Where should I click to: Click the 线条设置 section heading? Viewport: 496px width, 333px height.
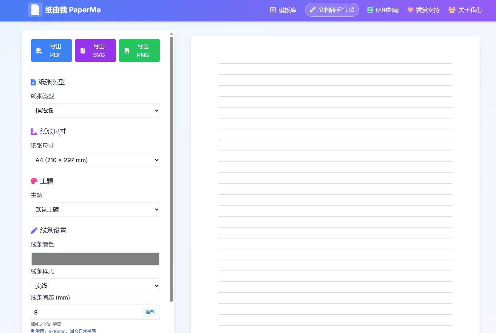pos(53,230)
